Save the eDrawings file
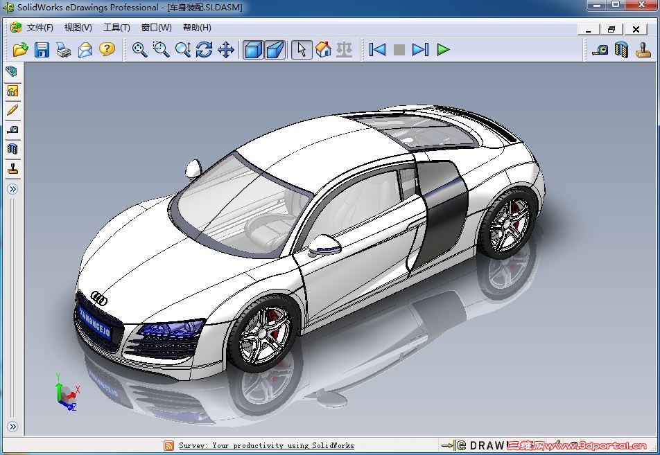Image resolution: width=660 pixels, height=455 pixels. click(x=42, y=50)
